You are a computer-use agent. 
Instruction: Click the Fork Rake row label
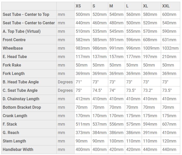[12, 65]
